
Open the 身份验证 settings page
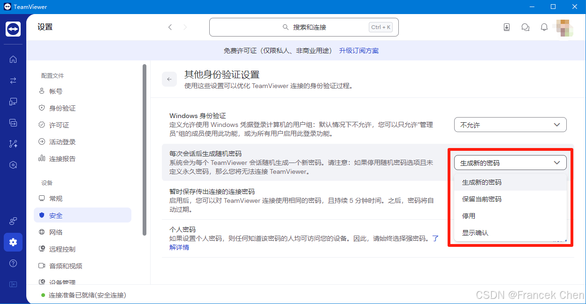coord(83,108)
